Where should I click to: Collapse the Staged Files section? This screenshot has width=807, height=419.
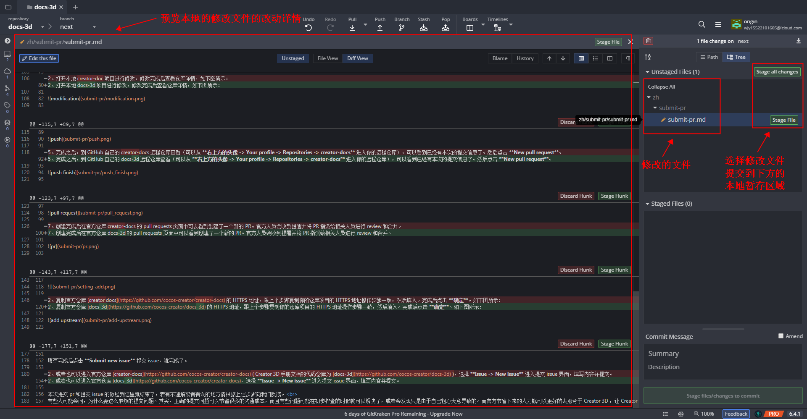point(648,204)
